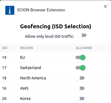
Task: Switch on the Korea allowed toggle
Action: click(79, 99)
